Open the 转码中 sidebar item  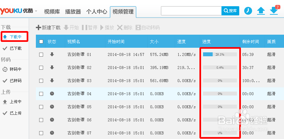[x=12, y=69]
